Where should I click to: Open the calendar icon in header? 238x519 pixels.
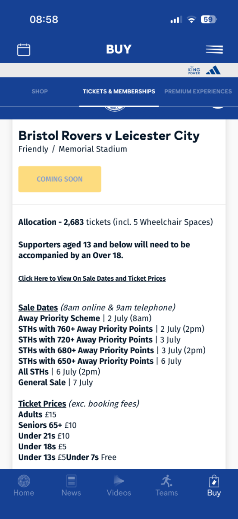coord(24,49)
